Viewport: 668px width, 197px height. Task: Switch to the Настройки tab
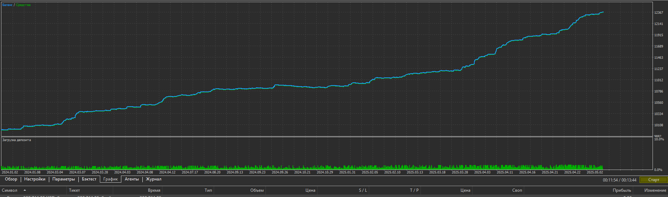click(35, 179)
